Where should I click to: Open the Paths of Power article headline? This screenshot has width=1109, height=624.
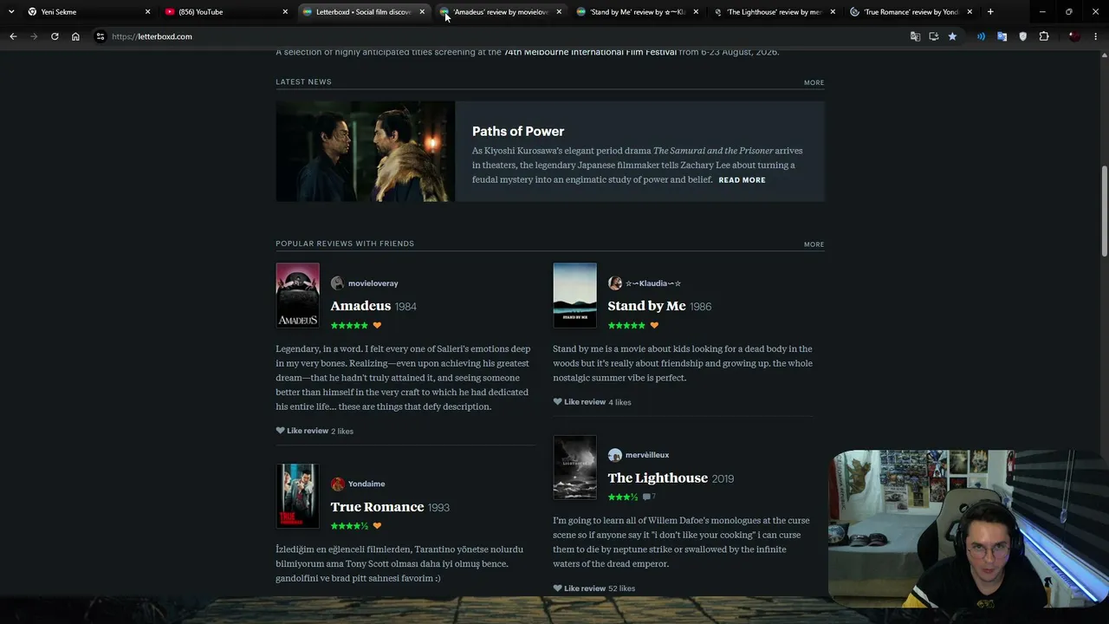518,131
